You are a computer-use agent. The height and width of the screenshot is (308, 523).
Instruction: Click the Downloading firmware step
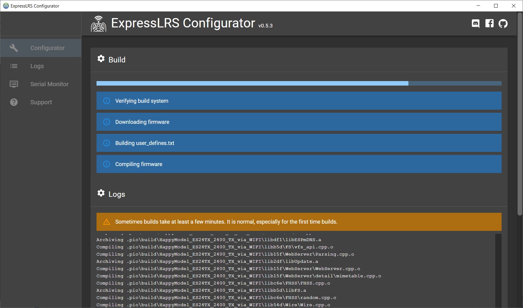[x=299, y=122]
